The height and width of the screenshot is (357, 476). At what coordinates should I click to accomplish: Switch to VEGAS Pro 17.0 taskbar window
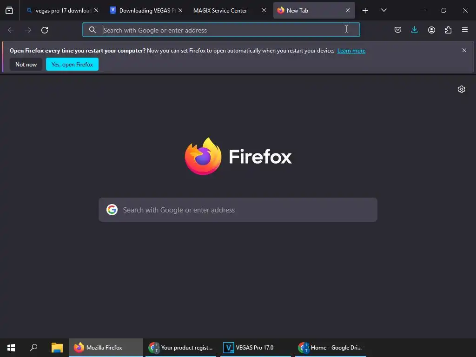256,348
